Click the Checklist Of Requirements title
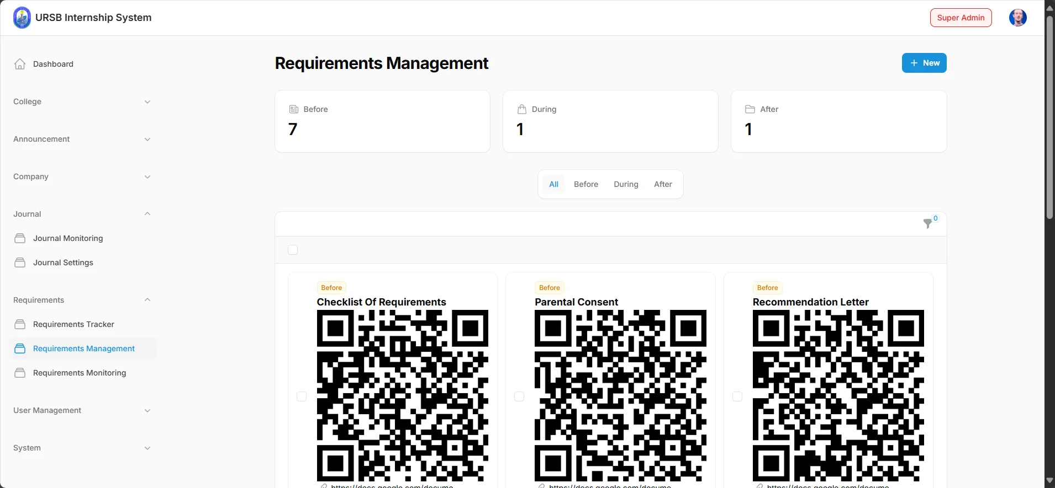 point(381,302)
